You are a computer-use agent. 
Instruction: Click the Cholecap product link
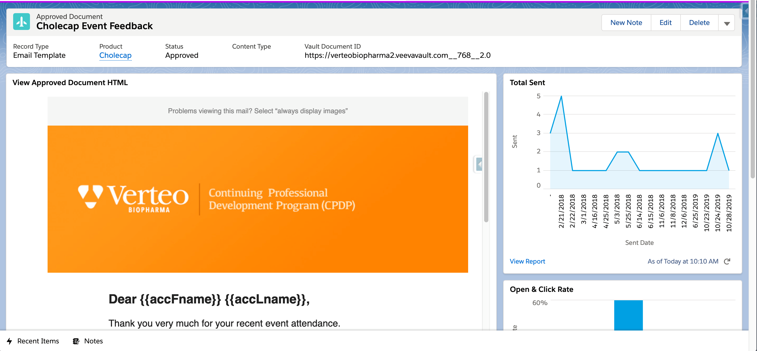[x=115, y=55]
